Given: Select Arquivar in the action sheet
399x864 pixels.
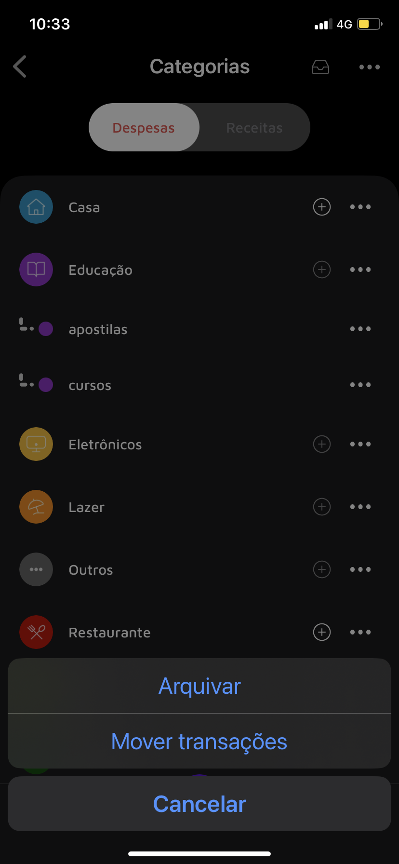Looking at the screenshot, I should click(x=199, y=686).
